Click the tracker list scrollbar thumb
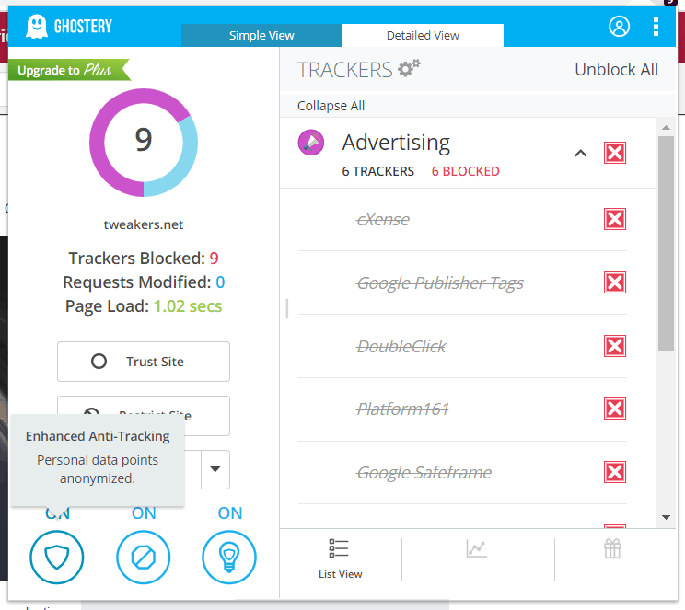Viewport: 685px width, 610px height. coord(666,243)
